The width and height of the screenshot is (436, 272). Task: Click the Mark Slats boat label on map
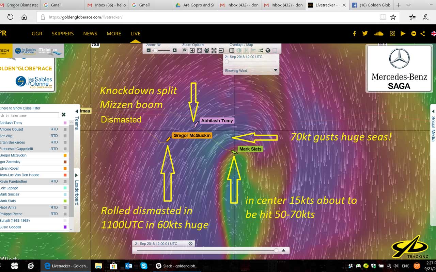pyautogui.click(x=250, y=149)
